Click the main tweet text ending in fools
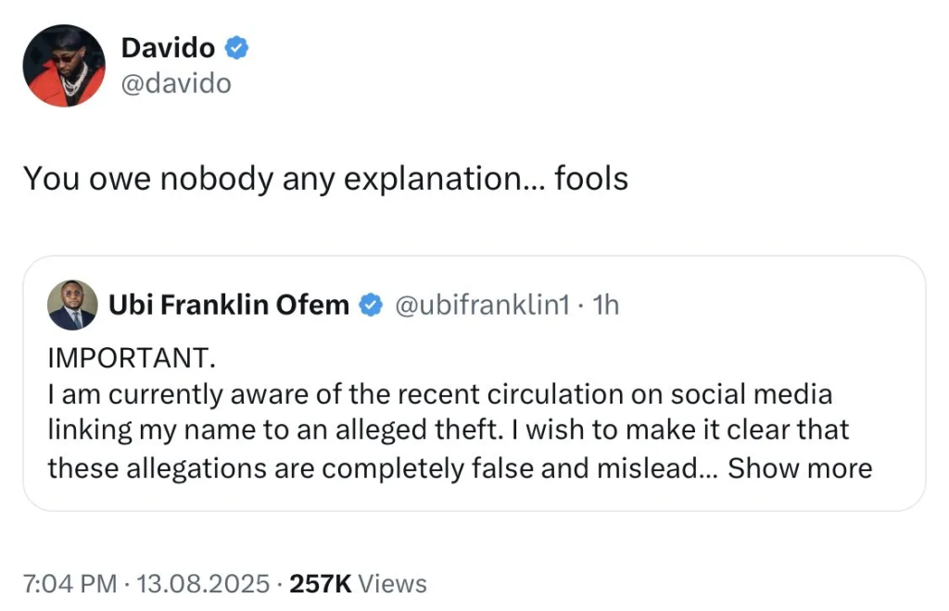949x611 pixels. coord(325,179)
